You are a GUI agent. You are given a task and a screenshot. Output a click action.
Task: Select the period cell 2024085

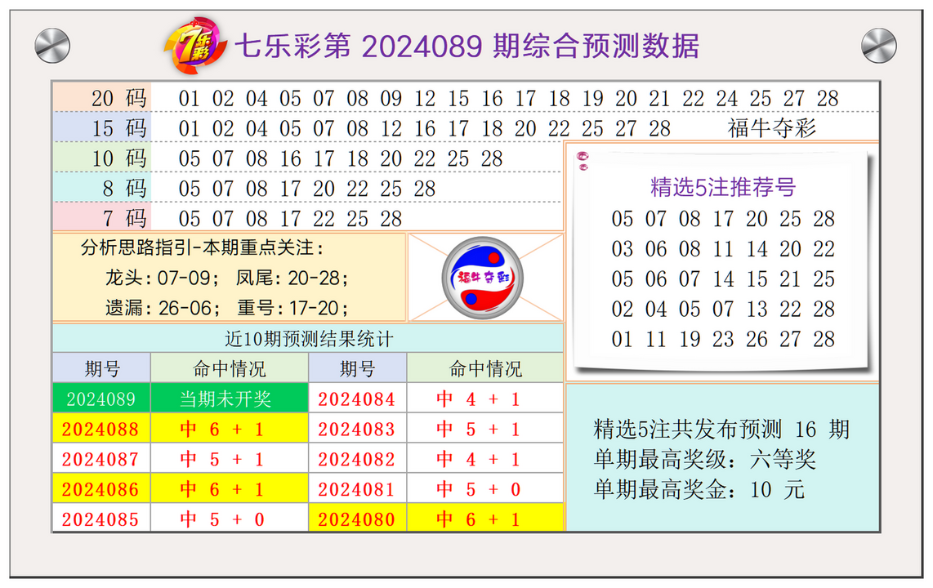click(102, 519)
